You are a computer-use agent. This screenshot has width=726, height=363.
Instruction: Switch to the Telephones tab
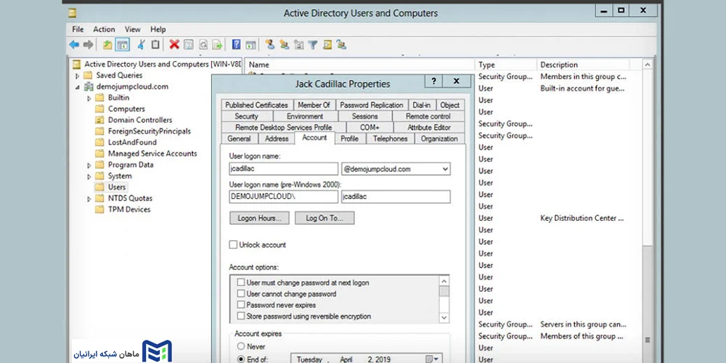pos(391,139)
